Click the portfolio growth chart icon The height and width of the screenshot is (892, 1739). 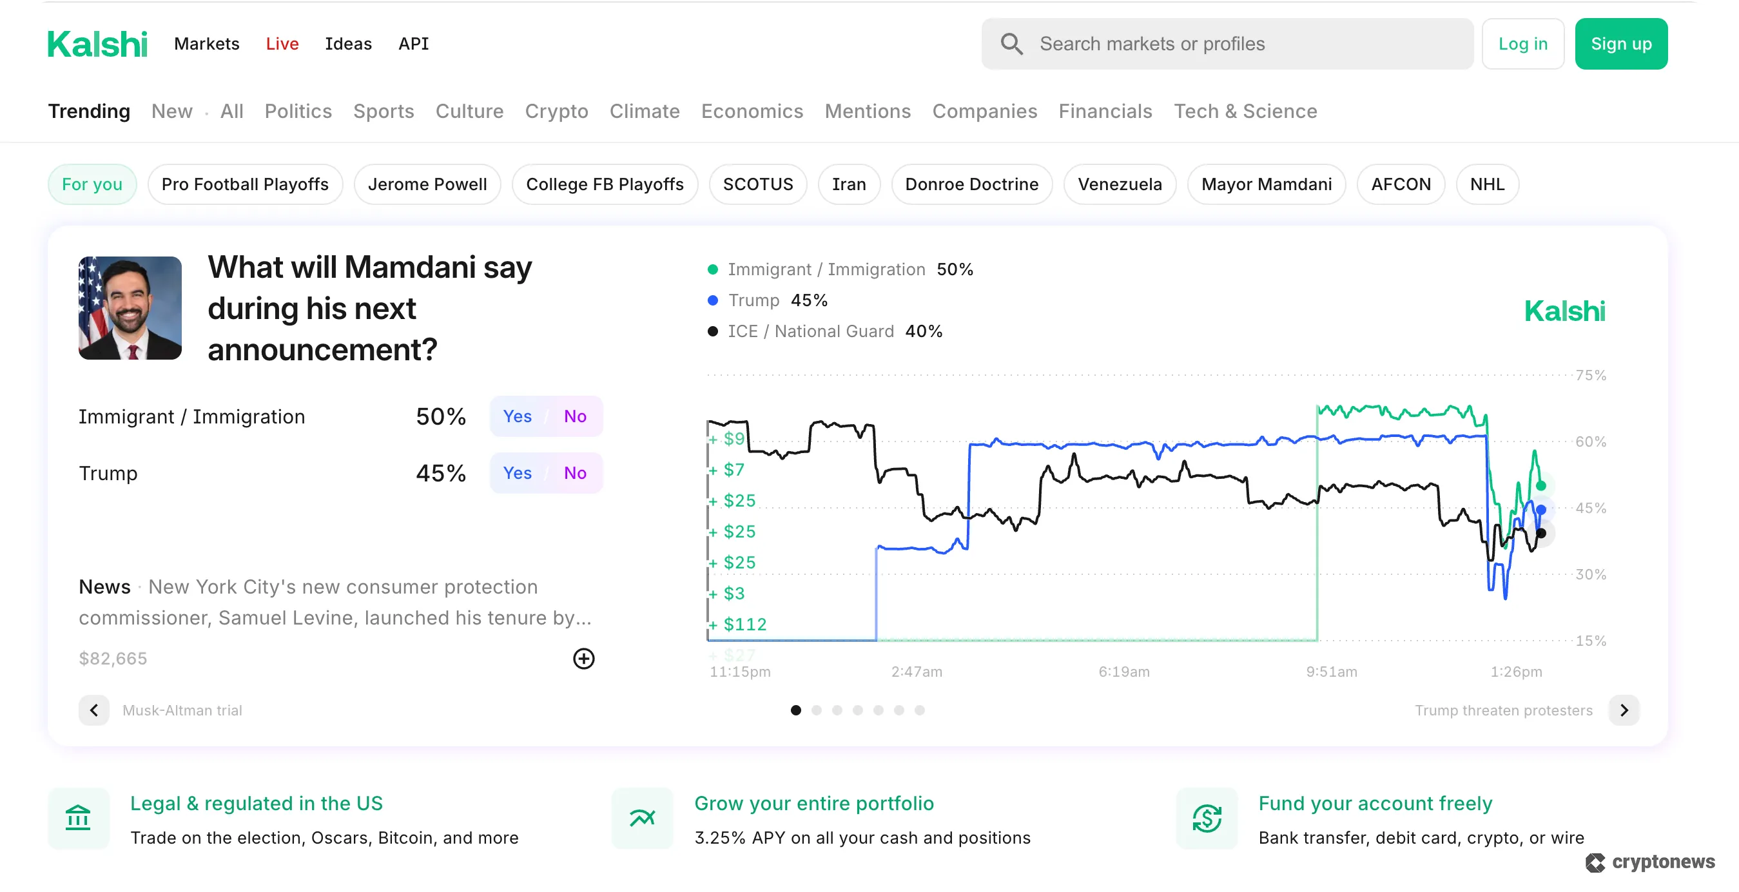(x=642, y=819)
